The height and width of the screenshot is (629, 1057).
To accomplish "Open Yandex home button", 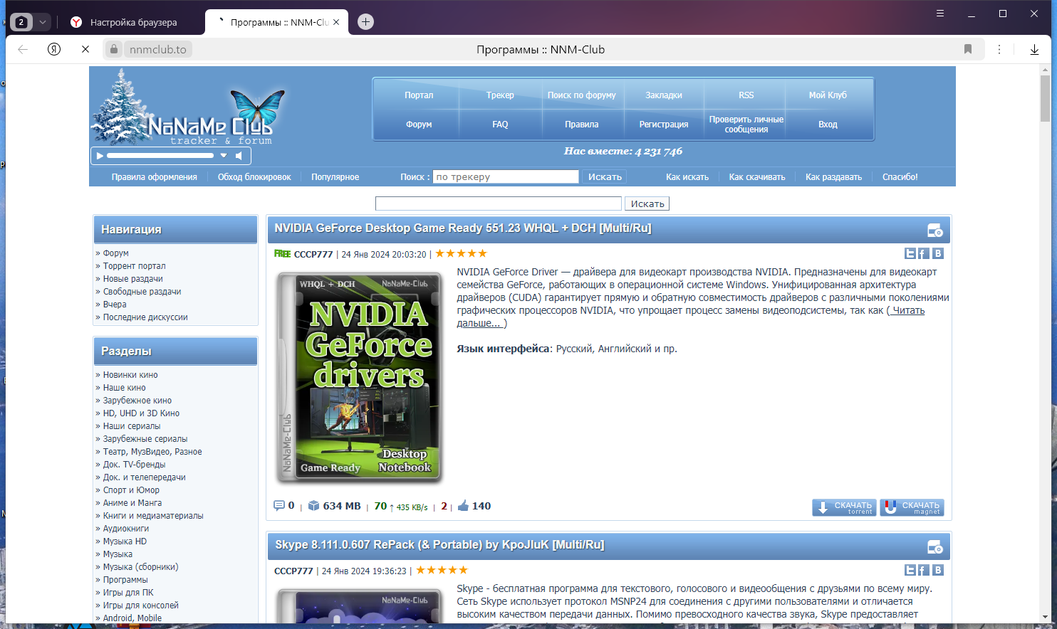I will pos(54,49).
